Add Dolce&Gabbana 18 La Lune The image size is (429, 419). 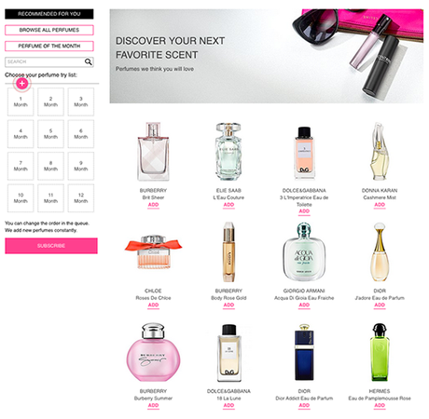click(x=228, y=405)
